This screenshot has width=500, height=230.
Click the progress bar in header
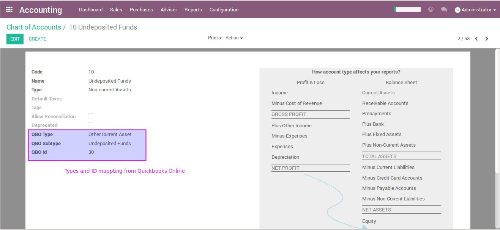[407, 9]
